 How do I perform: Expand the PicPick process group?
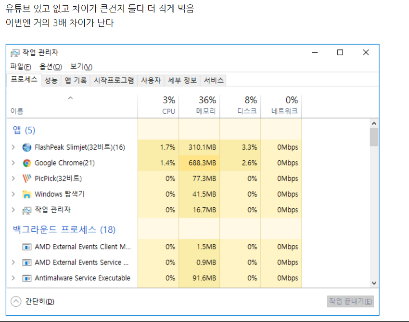point(13,179)
